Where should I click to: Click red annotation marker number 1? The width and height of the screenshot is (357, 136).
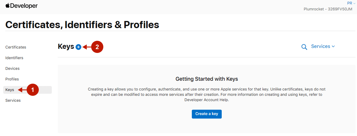coord(33,90)
